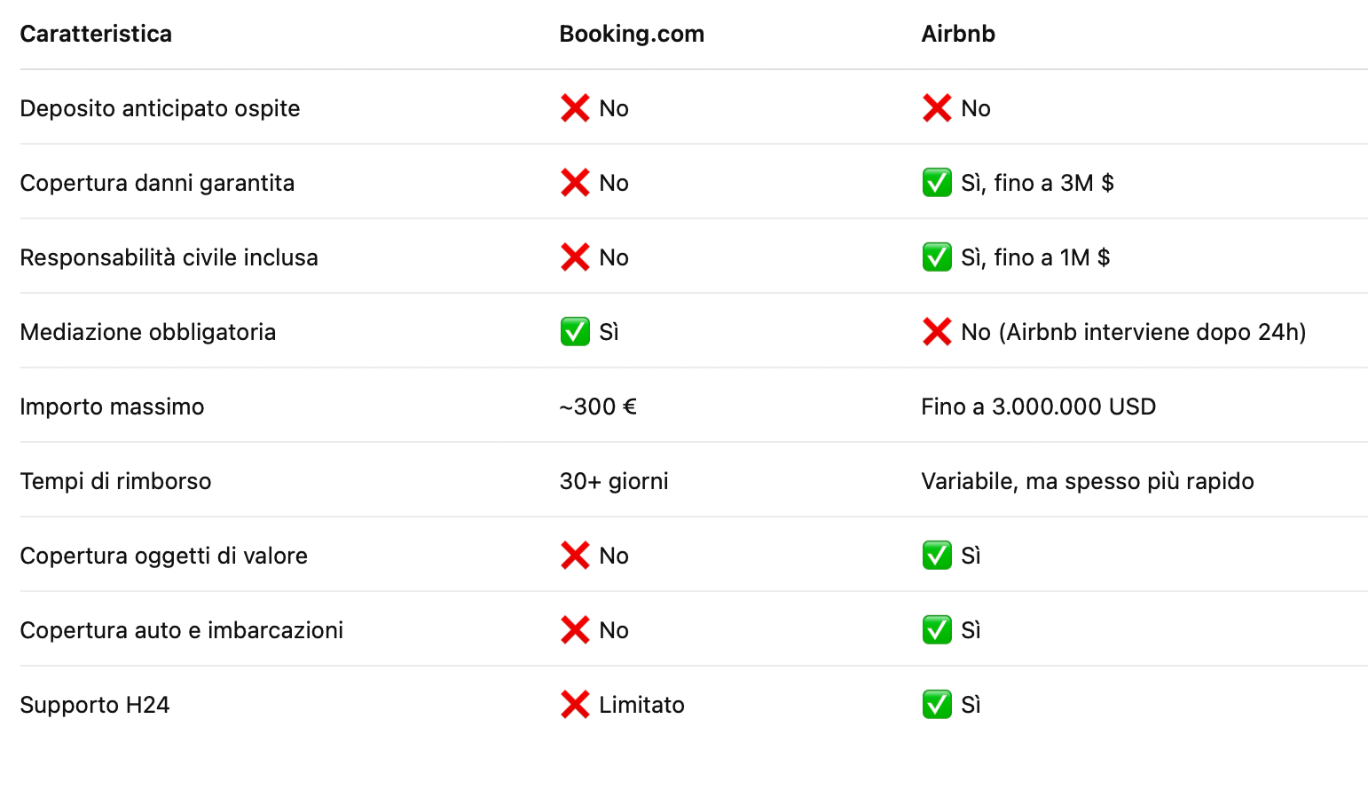This screenshot has height=790, width=1368.
Task: Click red X in Copertura danni garantita Booking.com cell
Action: (x=575, y=183)
